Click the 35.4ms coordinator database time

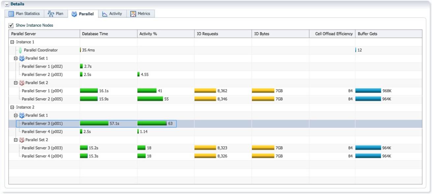point(89,50)
